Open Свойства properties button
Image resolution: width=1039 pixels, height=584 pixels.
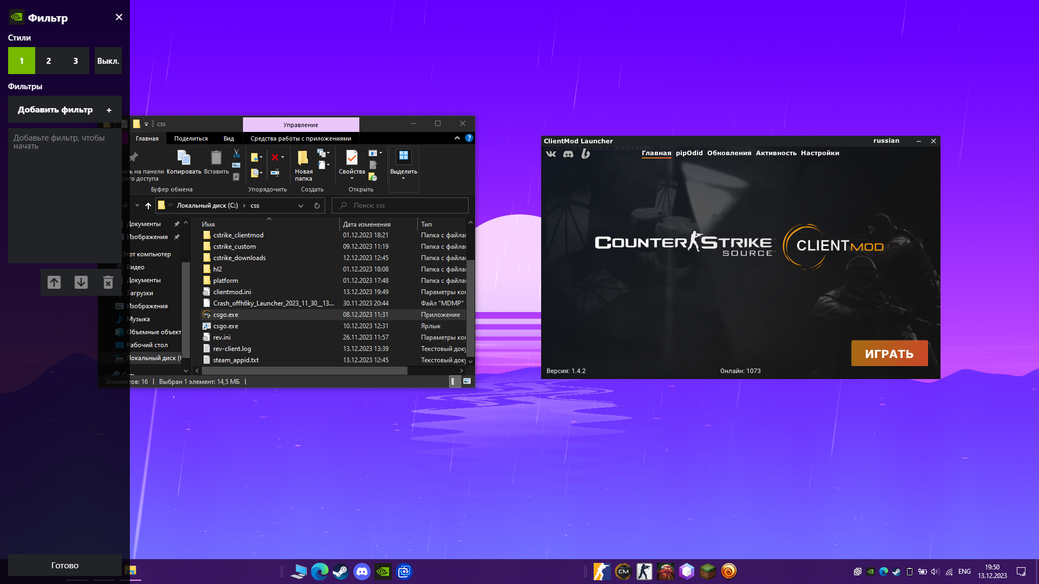point(352,164)
